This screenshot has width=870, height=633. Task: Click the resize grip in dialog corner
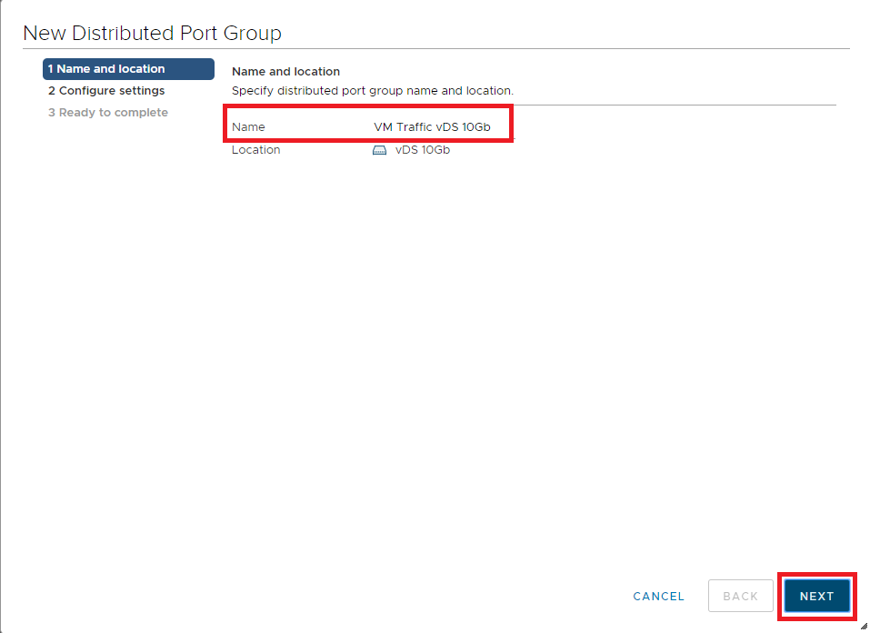[x=863, y=626]
